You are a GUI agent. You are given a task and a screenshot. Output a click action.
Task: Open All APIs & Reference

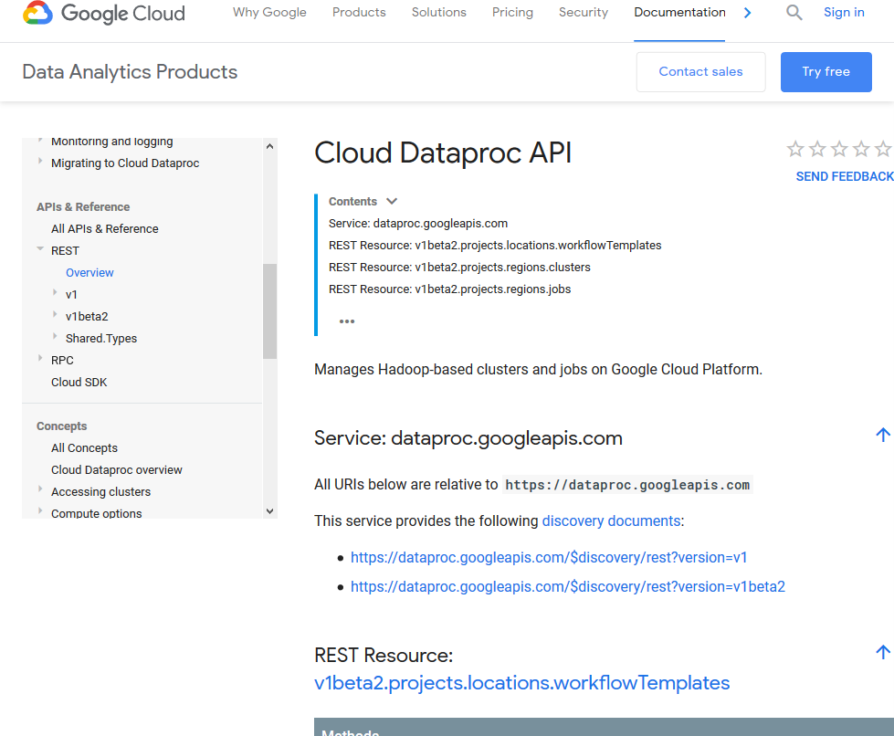click(x=105, y=228)
